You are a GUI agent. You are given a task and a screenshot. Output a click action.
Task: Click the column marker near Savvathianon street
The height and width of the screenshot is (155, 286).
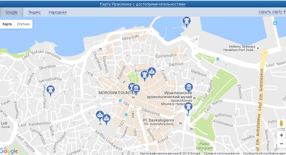pyautogui.click(x=51, y=90)
